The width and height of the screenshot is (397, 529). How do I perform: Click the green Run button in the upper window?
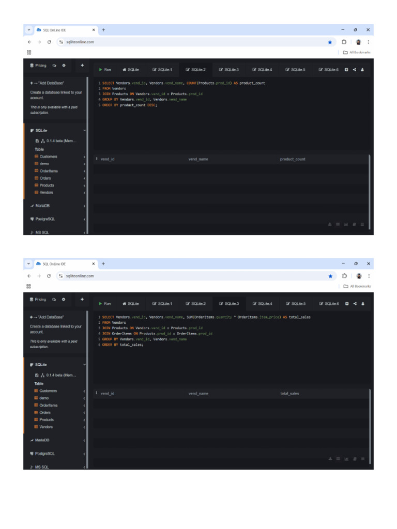click(x=104, y=70)
